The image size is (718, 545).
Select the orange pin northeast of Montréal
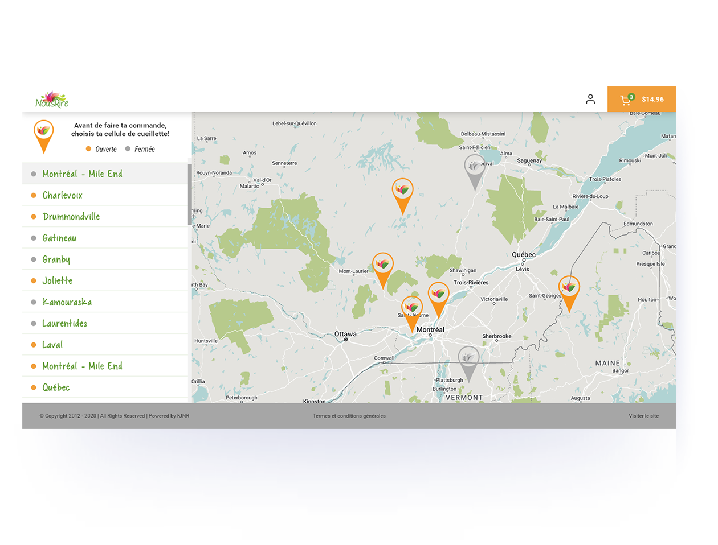point(438,300)
